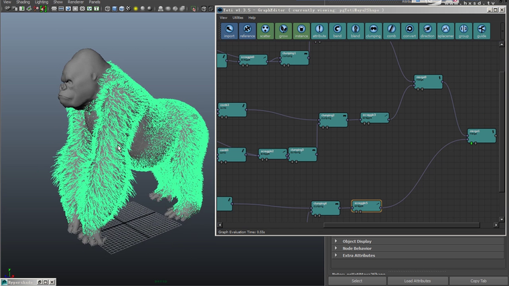Click the clumping node icon
This screenshot has width=509, height=286.
click(x=373, y=31)
